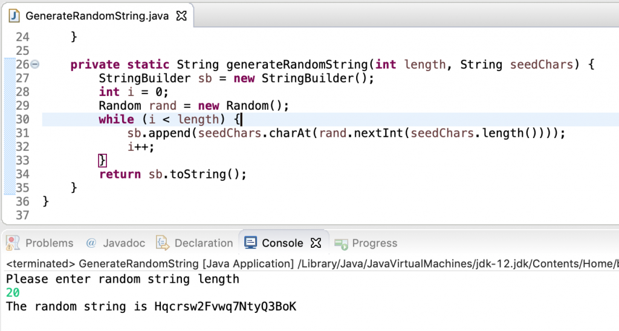Show the Declaration tab

203,243
